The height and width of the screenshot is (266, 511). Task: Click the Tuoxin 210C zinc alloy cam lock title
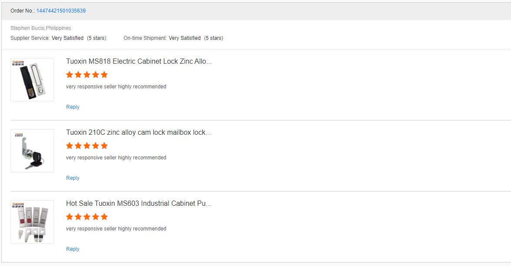click(x=138, y=133)
